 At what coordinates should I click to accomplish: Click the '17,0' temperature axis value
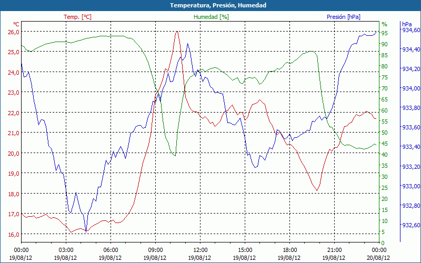14,214
